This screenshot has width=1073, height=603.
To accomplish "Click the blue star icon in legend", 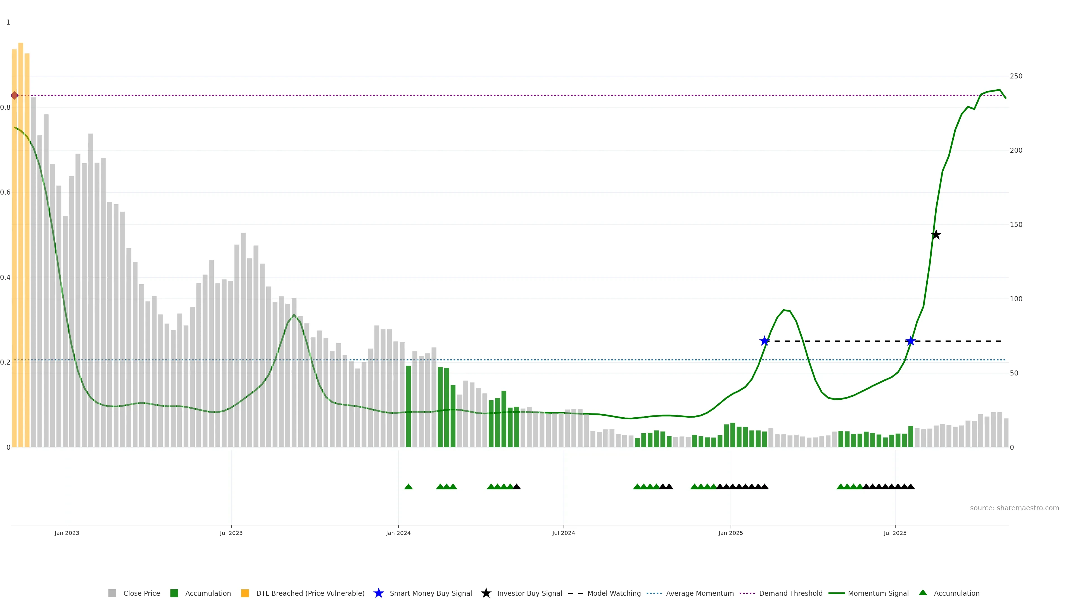I will point(378,593).
